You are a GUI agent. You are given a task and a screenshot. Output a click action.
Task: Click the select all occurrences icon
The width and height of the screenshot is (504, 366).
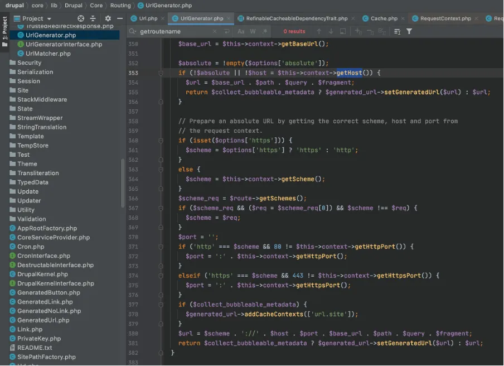pyautogui.click(x=343, y=31)
